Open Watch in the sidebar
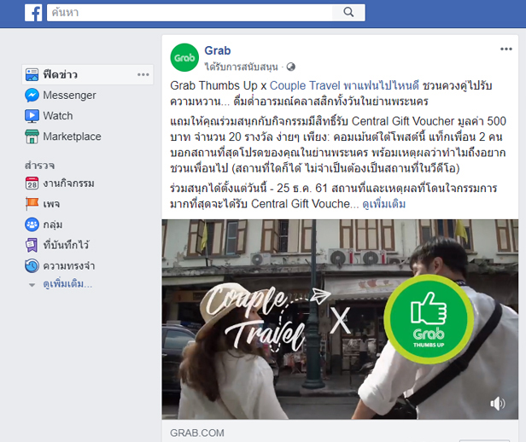This screenshot has height=442, width=526. (49, 116)
